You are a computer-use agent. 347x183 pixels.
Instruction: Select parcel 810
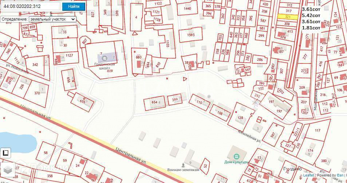coord(159,65)
